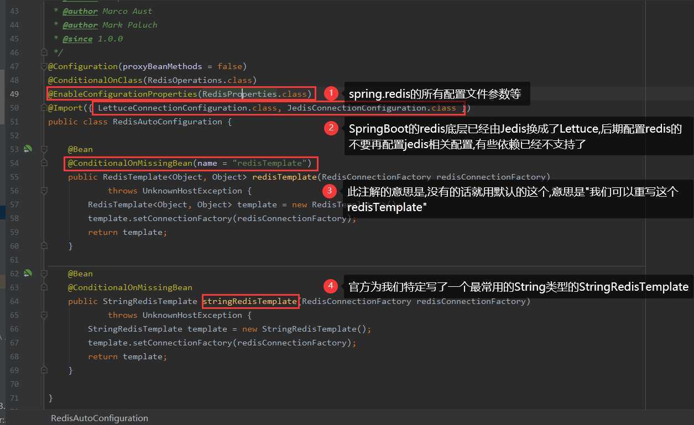Click the closing fold marker on line 69
The image size is (694, 425).
point(44,370)
